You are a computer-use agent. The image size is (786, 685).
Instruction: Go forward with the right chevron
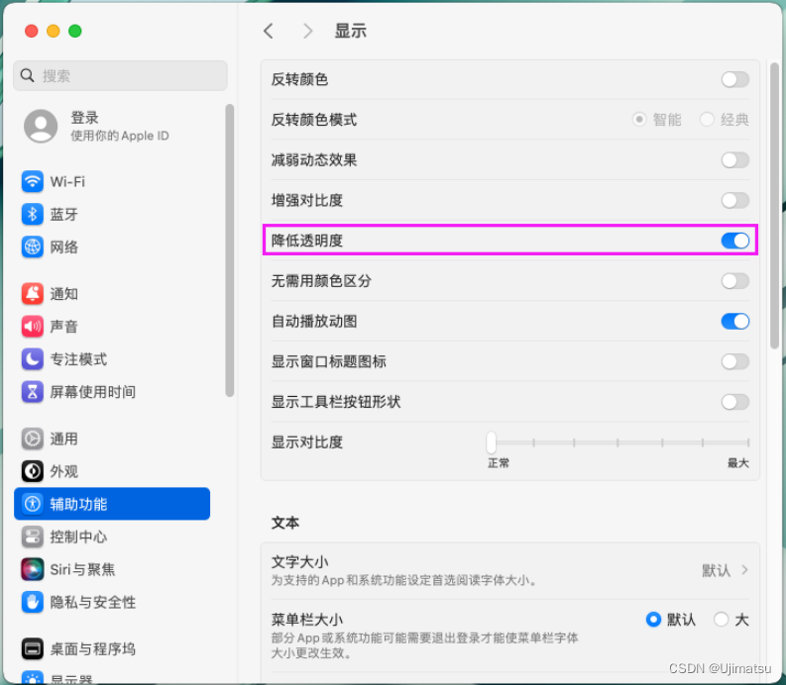click(x=308, y=31)
